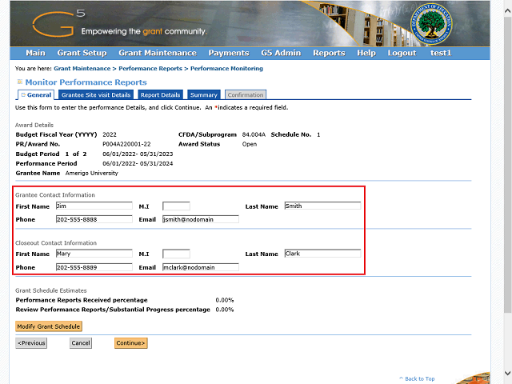
Task: Click the Monitor Performance Reports heading icon
Action: pos(19,82)
